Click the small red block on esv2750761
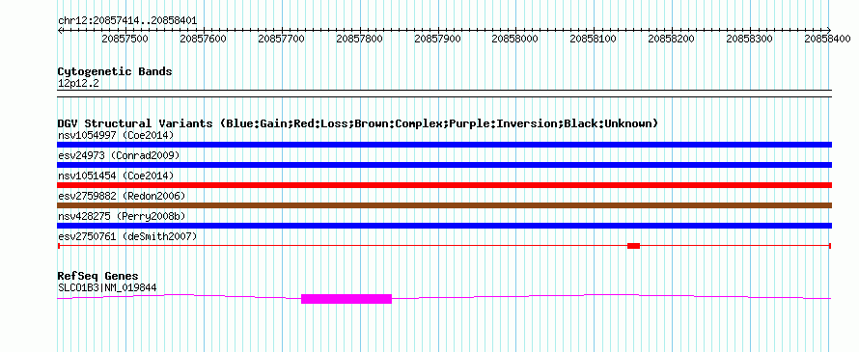859x352 pixels. coord(633,246)
